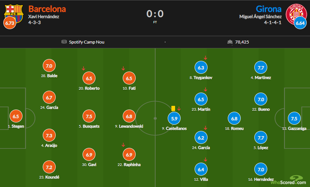Click the substitution arrow above Raphinha
This screenshot has height=187, width=310.
[x=123, y=145]
